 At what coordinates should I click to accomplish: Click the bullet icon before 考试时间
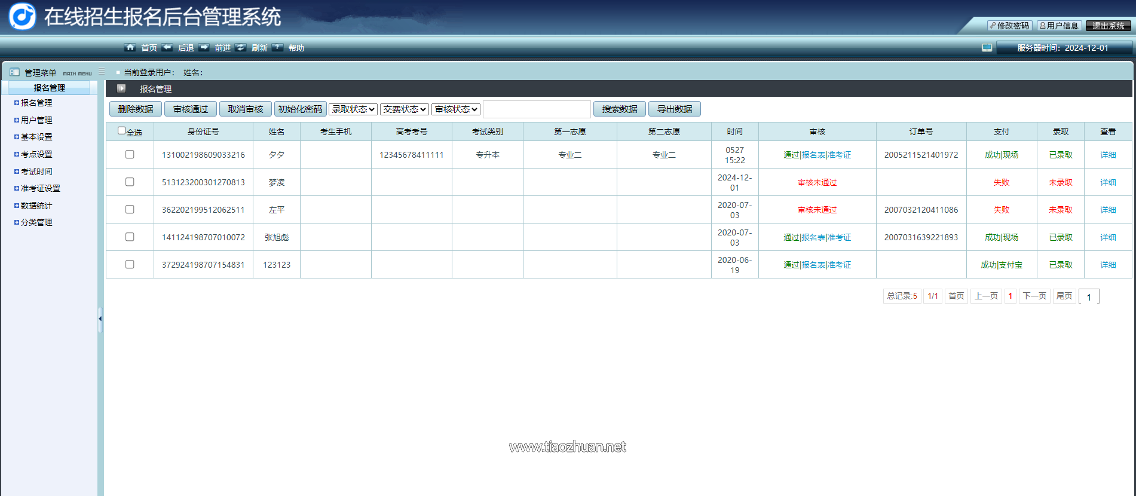[x=17, y=172]
